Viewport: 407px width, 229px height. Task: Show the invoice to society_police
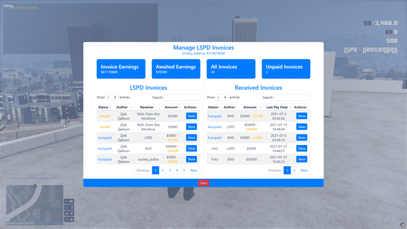[x=191, y=159]
